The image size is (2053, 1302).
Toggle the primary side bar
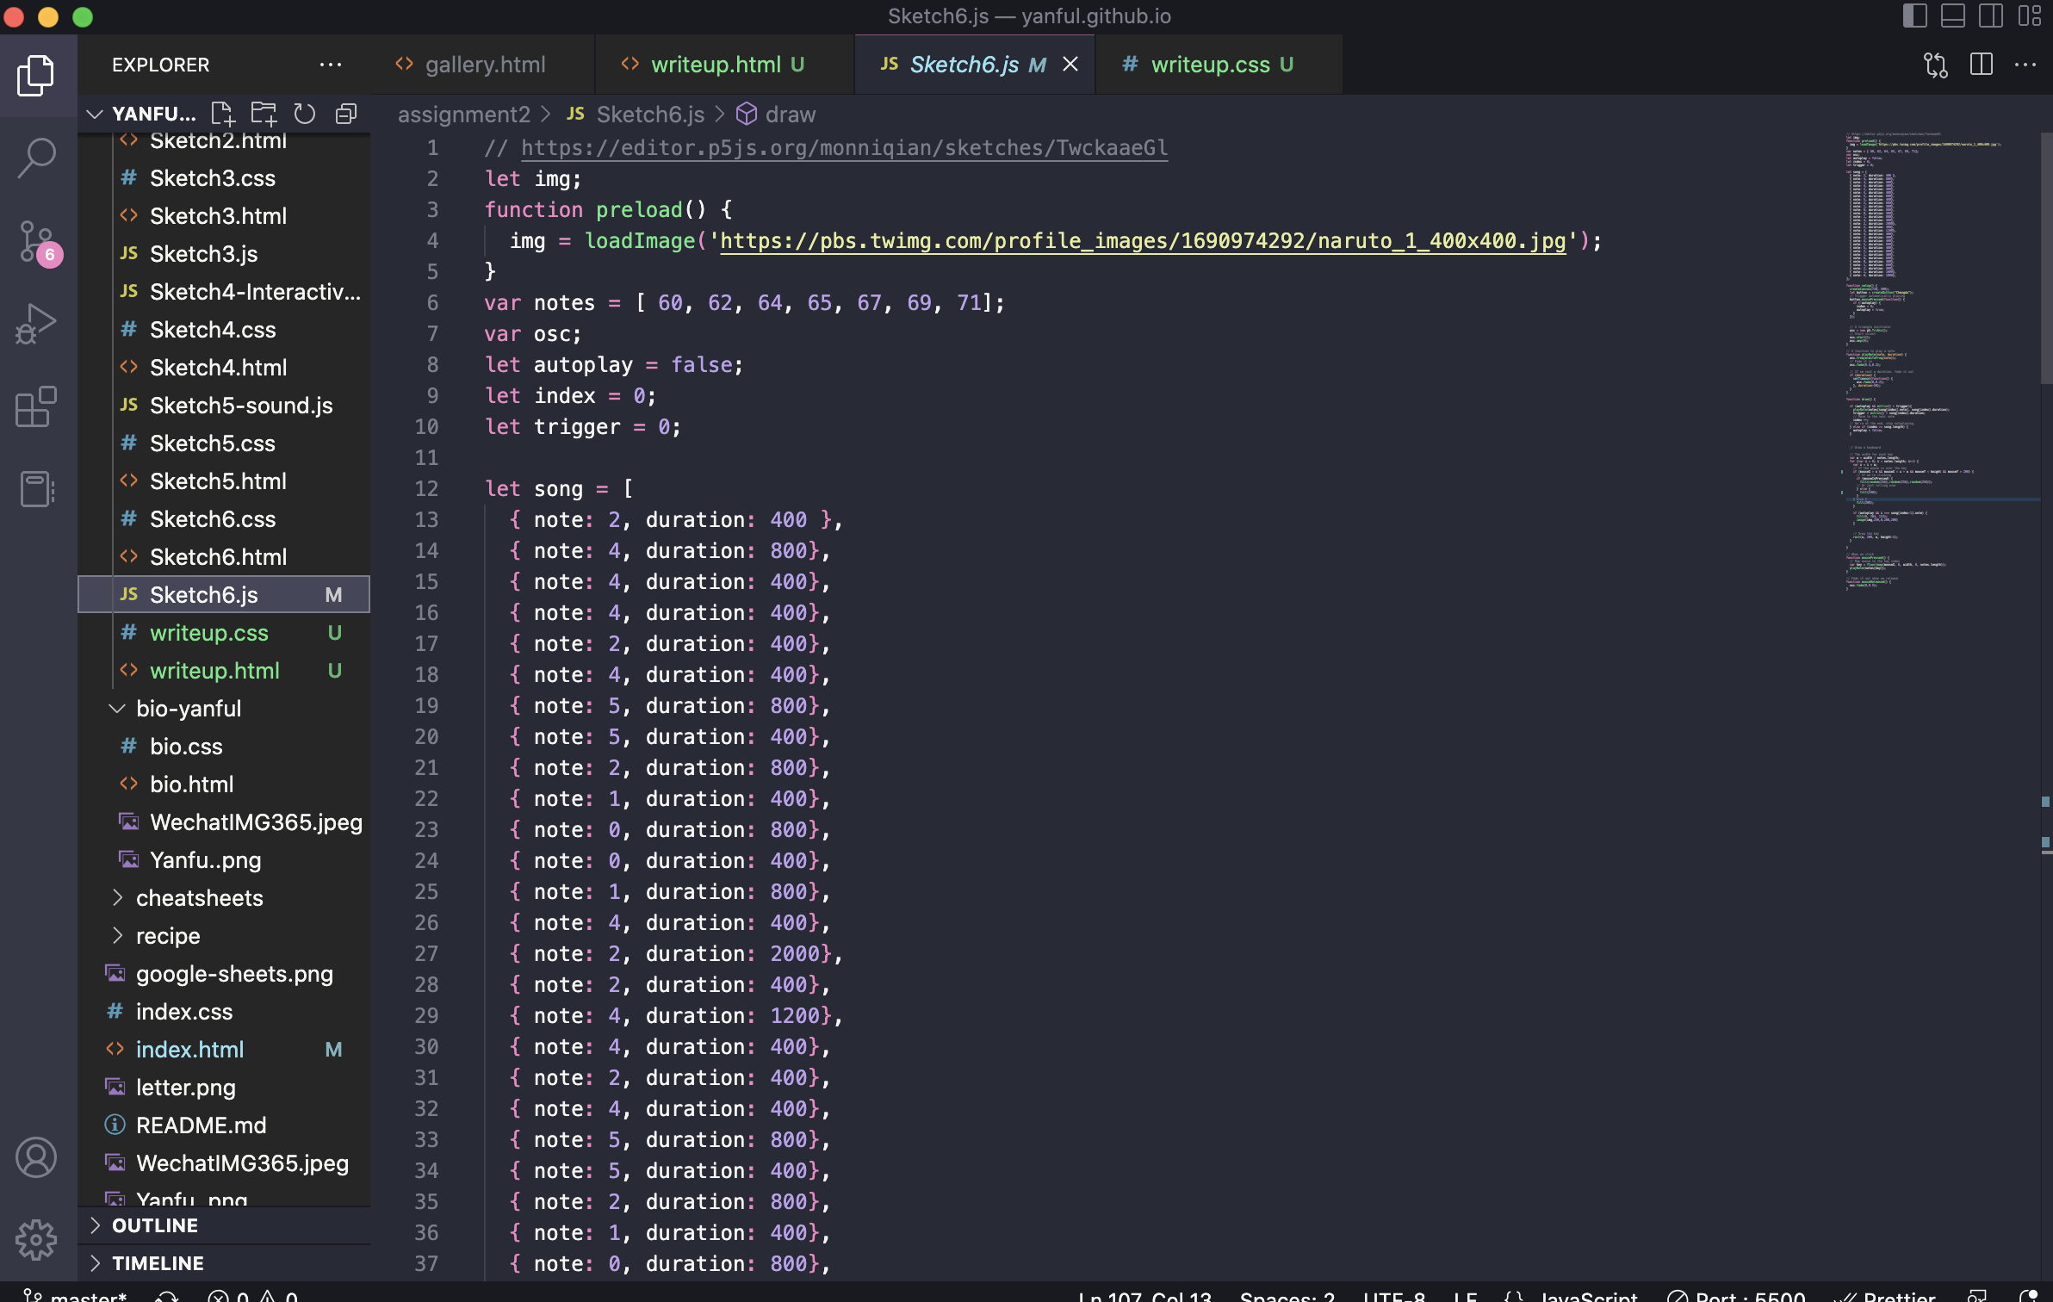[1914, 15]
